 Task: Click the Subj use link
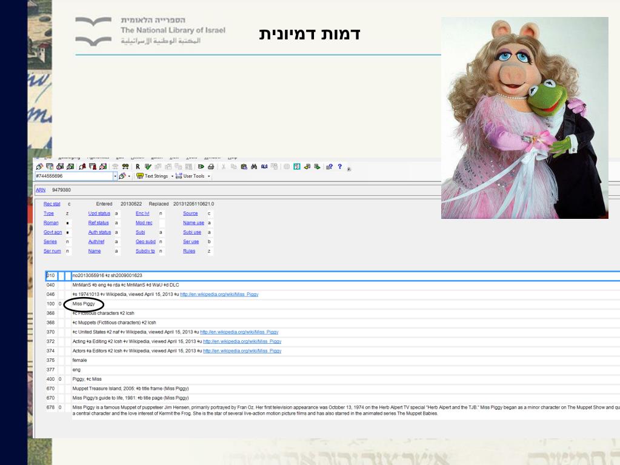tap(192, 233)
